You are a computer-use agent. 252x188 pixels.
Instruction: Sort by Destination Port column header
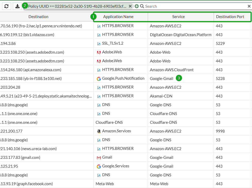tap(230, 17)
